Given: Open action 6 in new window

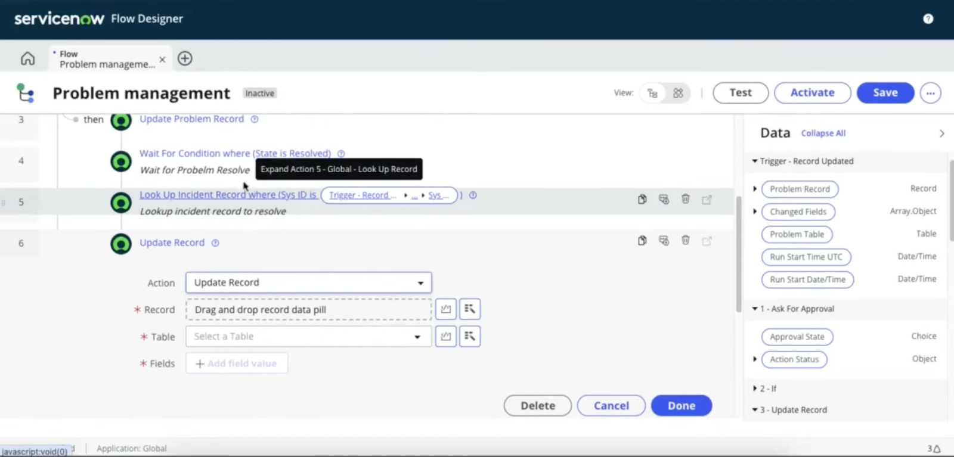Looking at the screenshot, I should [707, 241].
